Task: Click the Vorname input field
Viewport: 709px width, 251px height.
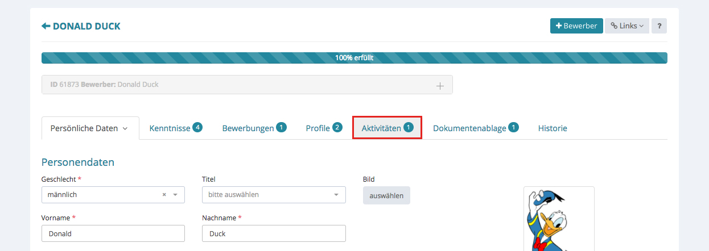Action: [113, 233]
